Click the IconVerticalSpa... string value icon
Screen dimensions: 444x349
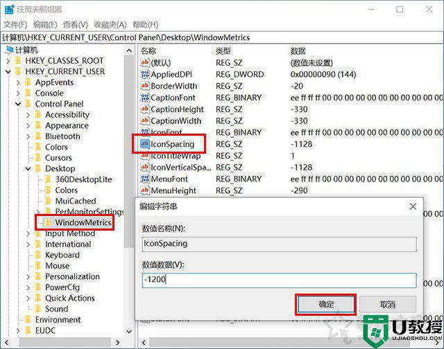coord(145,168)
